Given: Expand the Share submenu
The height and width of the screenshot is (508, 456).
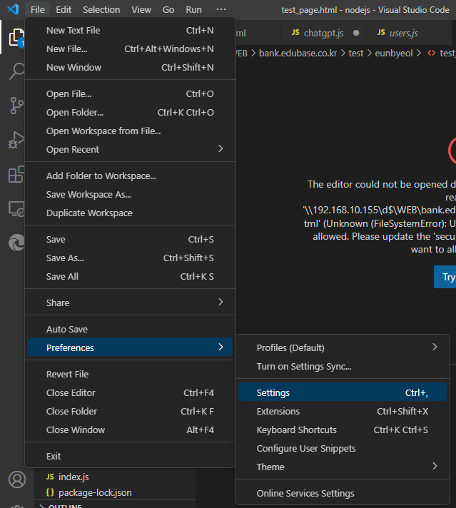Looking at the screenshot, I should [x=130, y=303].
